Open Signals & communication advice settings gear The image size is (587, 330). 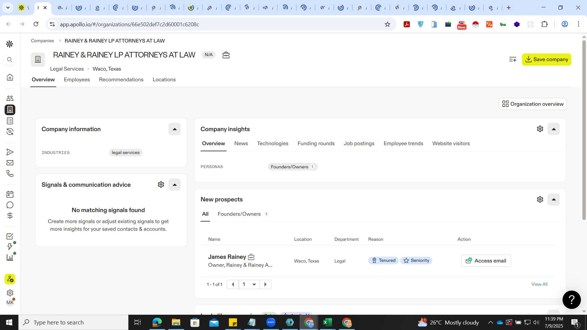(161, 185)
